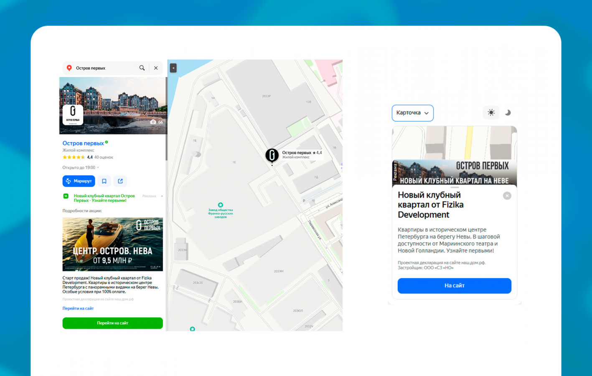Save place with the bookmark icon

tap(104, 181)
